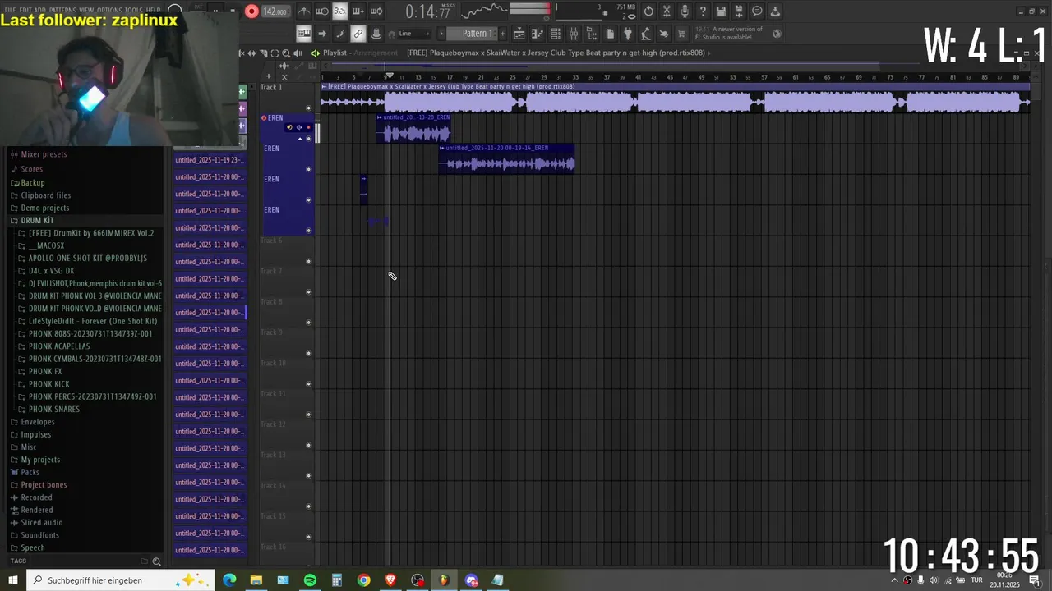Click the playlist zoom magnifier tool icon
Viewport: 1052px width, 591px height.
coord(284,53)
